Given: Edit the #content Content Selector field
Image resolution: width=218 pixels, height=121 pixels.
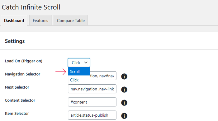Looking at the screenshot, I should [92, 102].
